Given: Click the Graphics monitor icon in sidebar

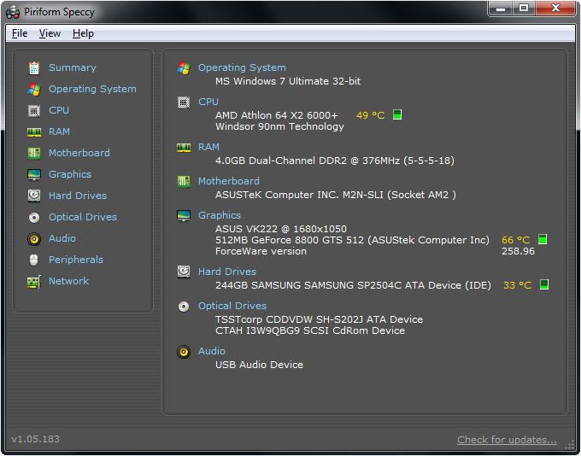Looking at the screenshot, I should (x=34, y=174).
